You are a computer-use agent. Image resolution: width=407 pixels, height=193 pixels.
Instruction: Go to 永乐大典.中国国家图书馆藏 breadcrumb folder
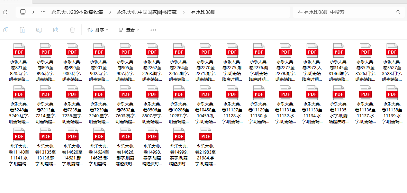[147, 12]
